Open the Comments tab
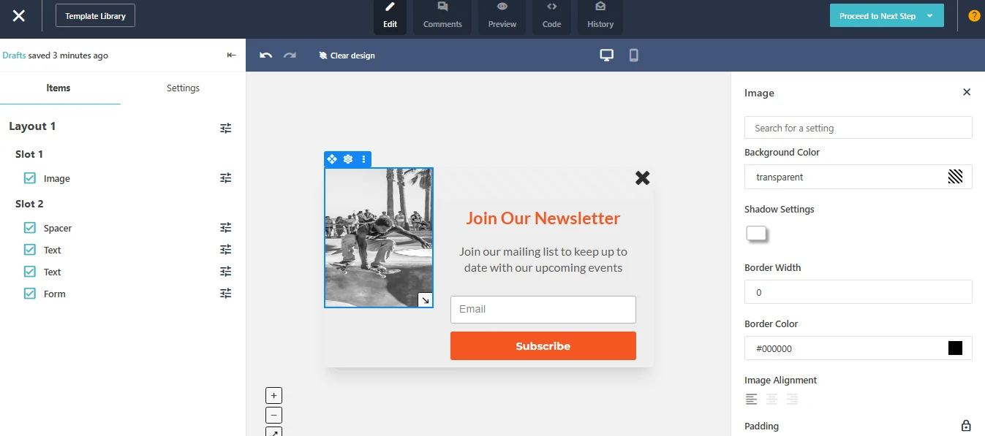The width and height of the screenshot is (985, 436). pos(442,16)
